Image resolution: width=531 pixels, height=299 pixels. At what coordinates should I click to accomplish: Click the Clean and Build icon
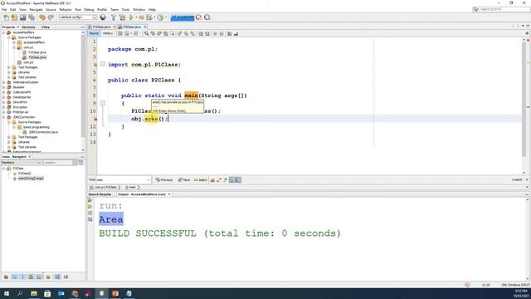[122, 17]
